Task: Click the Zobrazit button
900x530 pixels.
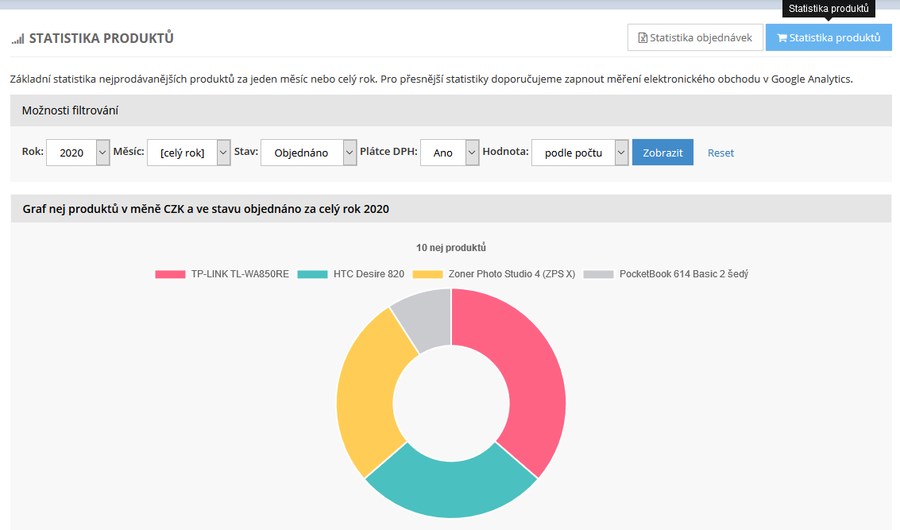Action: tap(662, 153)
